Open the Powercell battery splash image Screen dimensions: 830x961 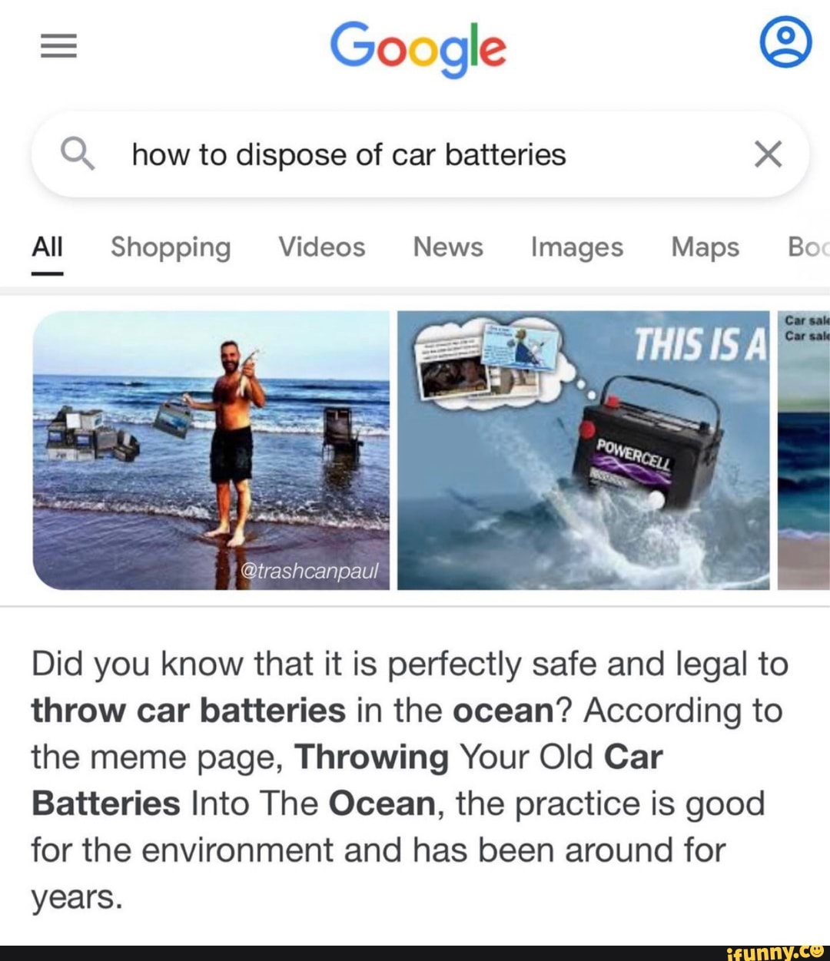tap(583, 450)
